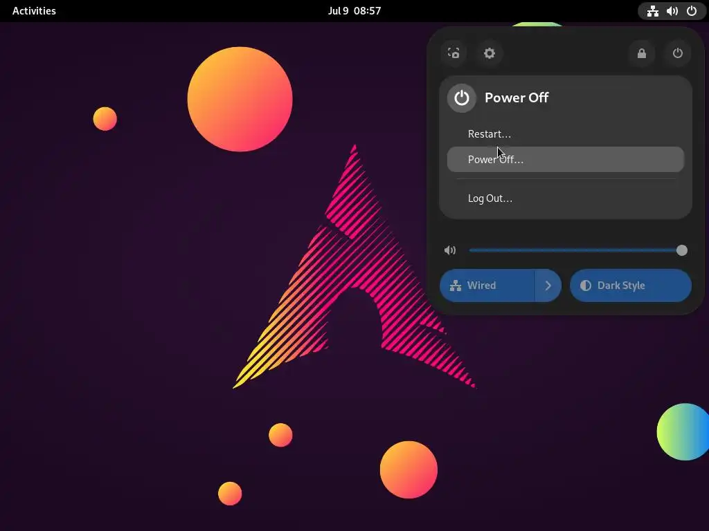Click the large Power Off header icon
Screen dimensions: 709x531
(x=462, y=97)
